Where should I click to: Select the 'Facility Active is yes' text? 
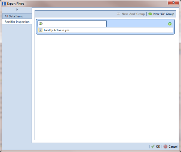click(x=57, y=30)
